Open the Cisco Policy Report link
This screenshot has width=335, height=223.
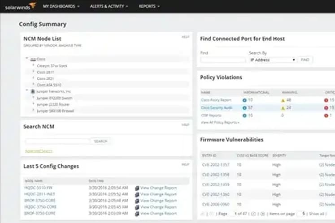216,100
